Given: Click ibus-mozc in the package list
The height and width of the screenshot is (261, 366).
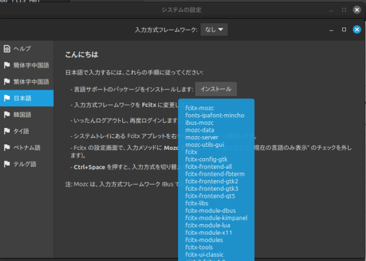Looking at the screenshot, I should (x=199, y=123).
